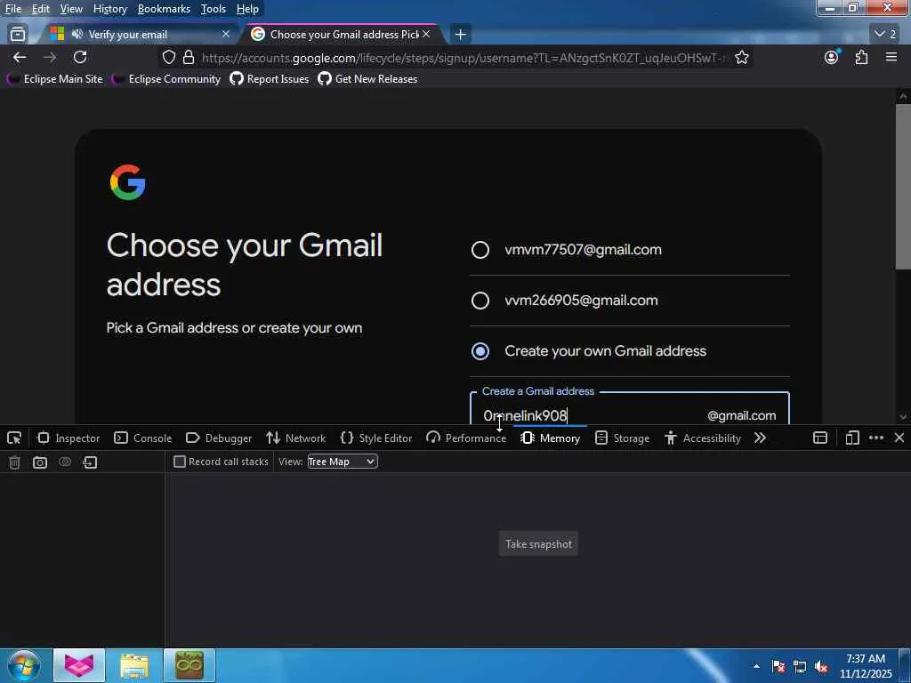Image resolution: width=911 pixels, height=683 pixels.
Task: Switch to the Network tab
Action: (x=295, y=438)
